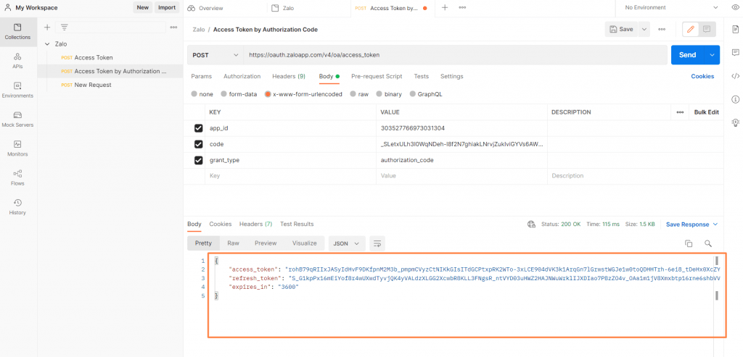
Task: Click the request URL input field
Action: (456, 55)
